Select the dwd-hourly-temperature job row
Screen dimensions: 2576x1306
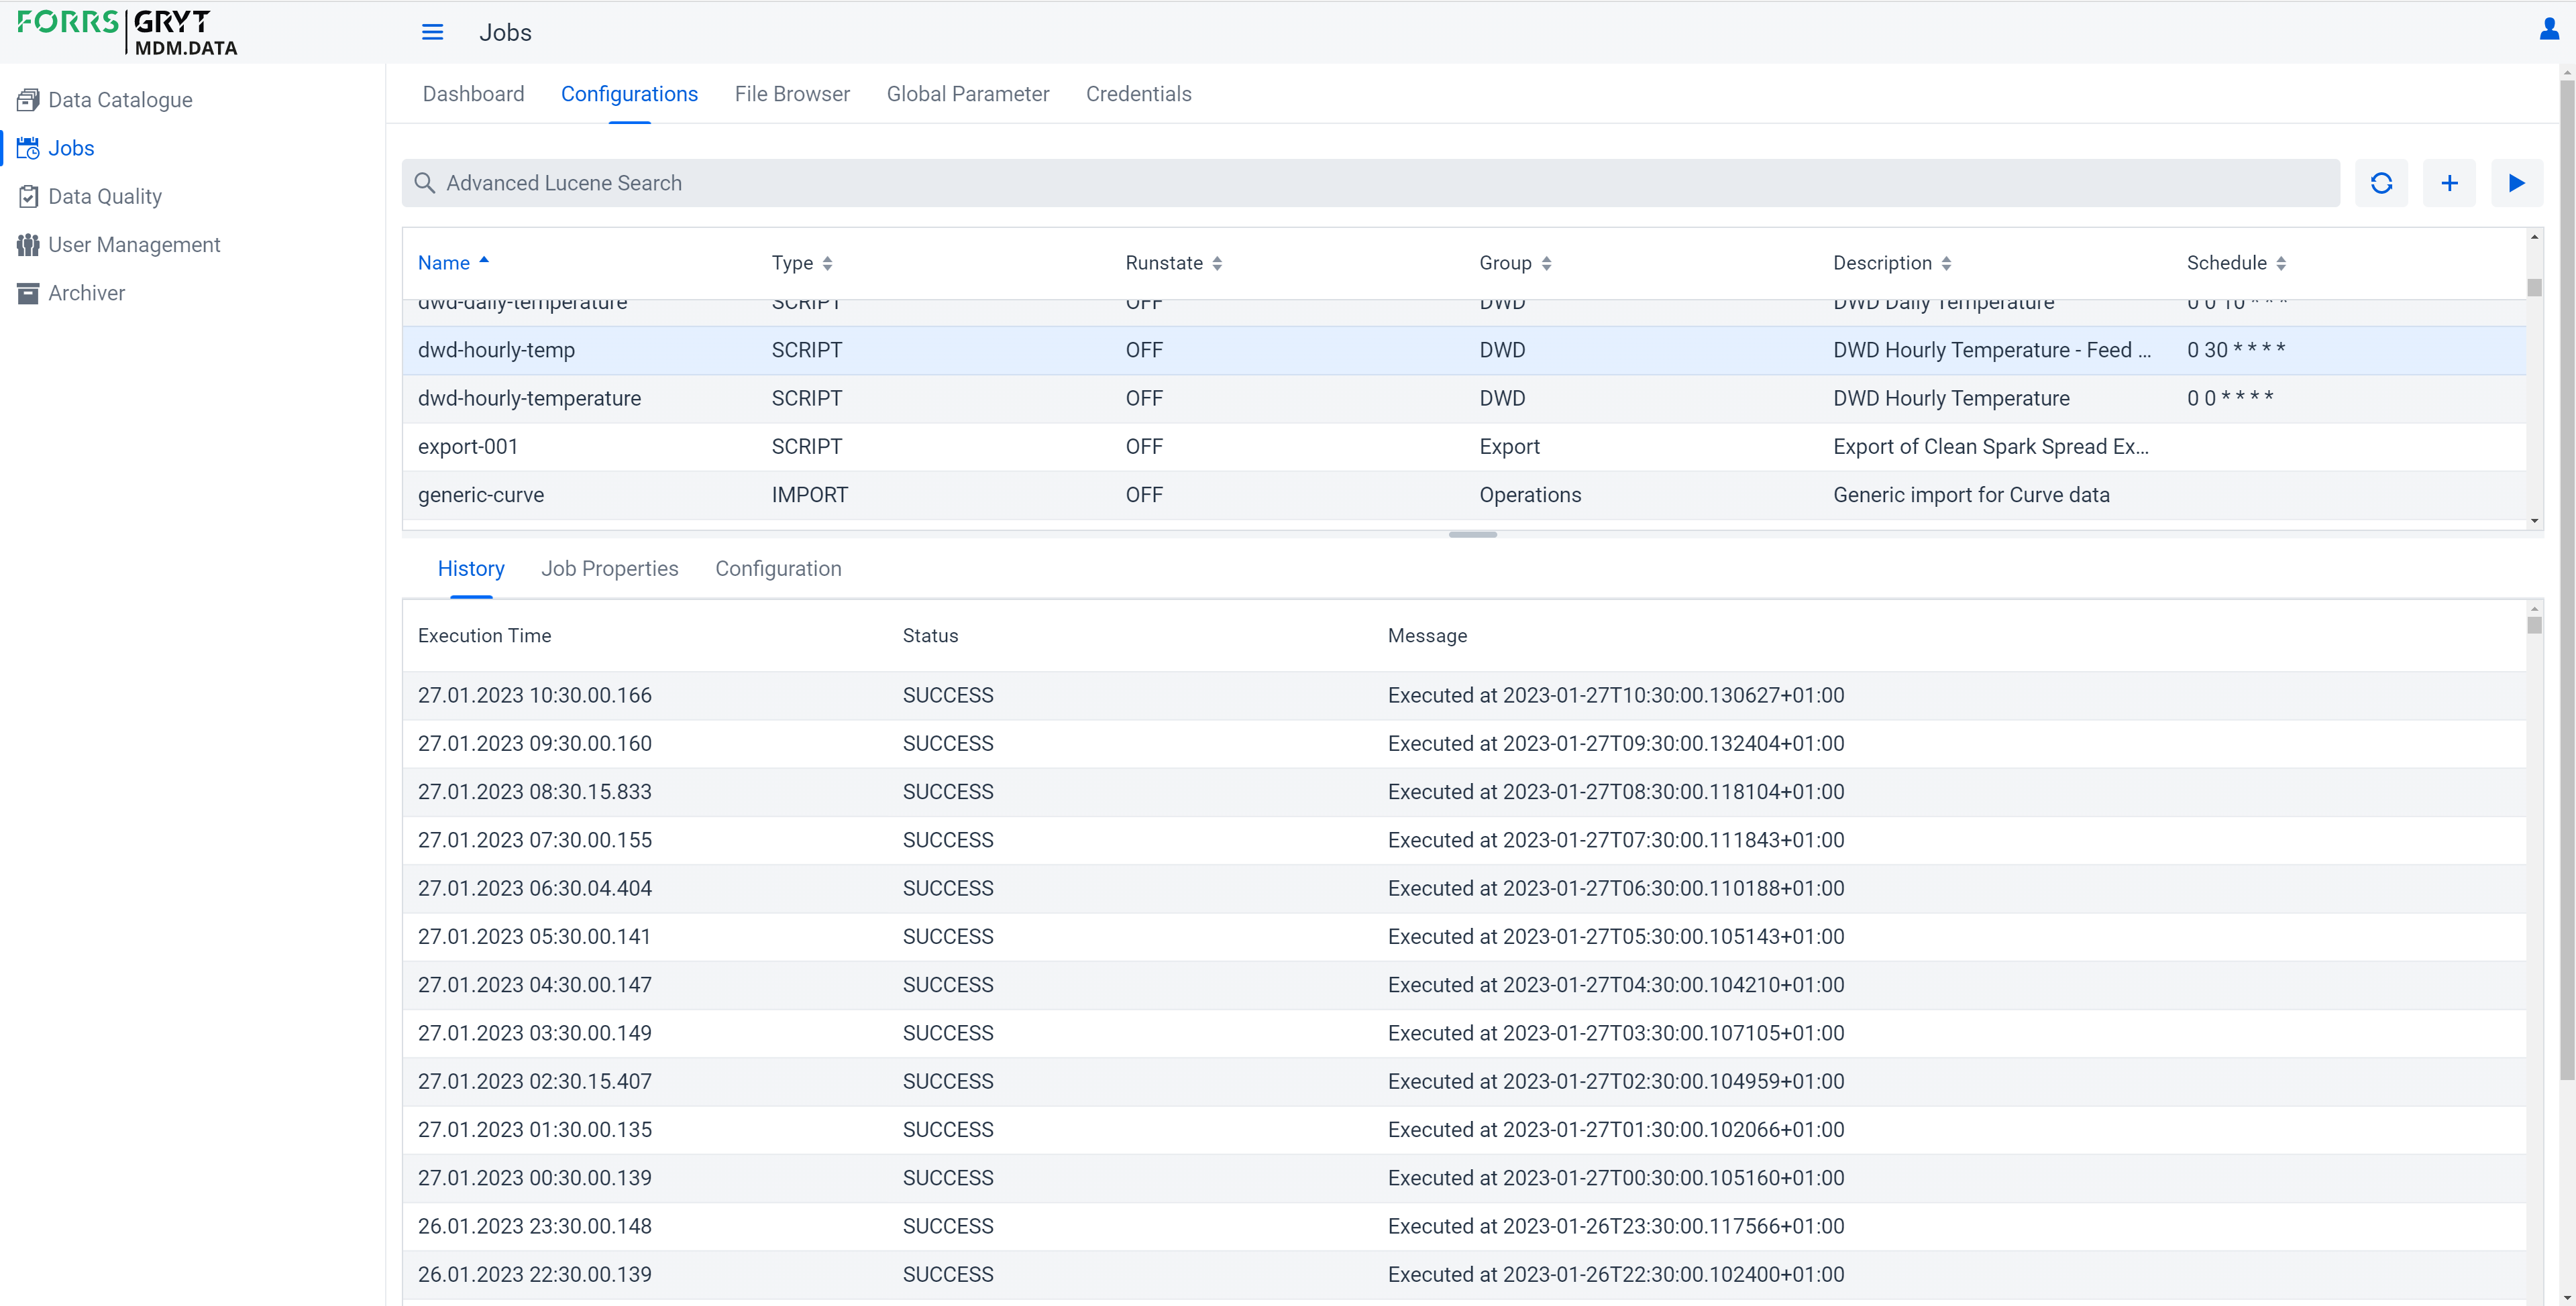(1464, 399)
